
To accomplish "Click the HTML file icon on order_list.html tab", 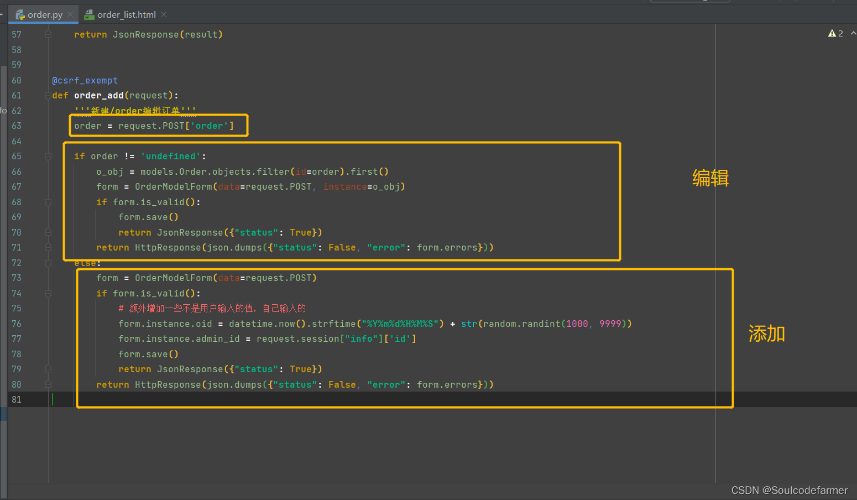I will click(89, 15).
